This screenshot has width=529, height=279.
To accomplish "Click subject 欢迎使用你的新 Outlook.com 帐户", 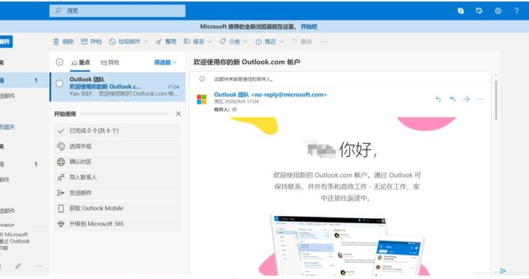I will coord(247,62).
